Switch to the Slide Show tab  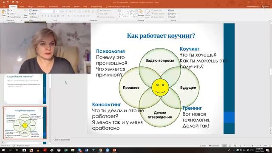[66, 7]
